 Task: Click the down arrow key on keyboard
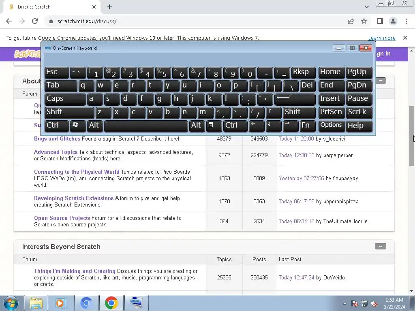click(x=274, y=126)
